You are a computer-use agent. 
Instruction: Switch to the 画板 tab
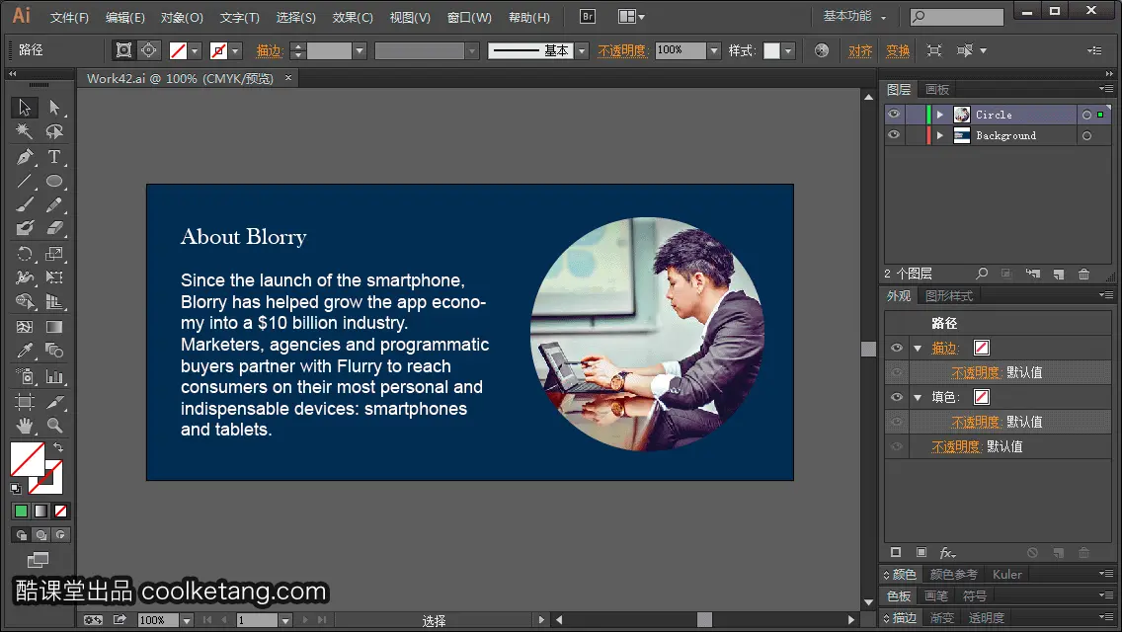point(936,90)
